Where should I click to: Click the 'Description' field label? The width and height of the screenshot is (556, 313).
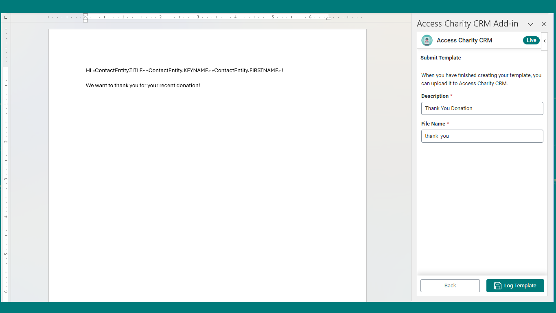(435, 96)
